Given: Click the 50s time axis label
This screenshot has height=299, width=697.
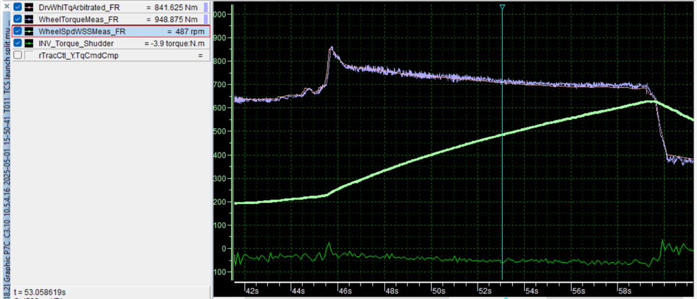Looking at the screenshot, I should click(x=439, y=292).
